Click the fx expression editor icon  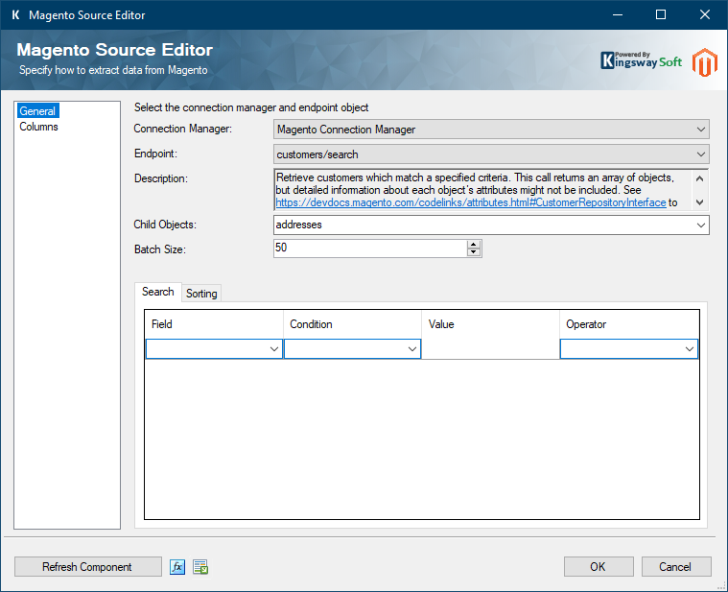(177, 567)
